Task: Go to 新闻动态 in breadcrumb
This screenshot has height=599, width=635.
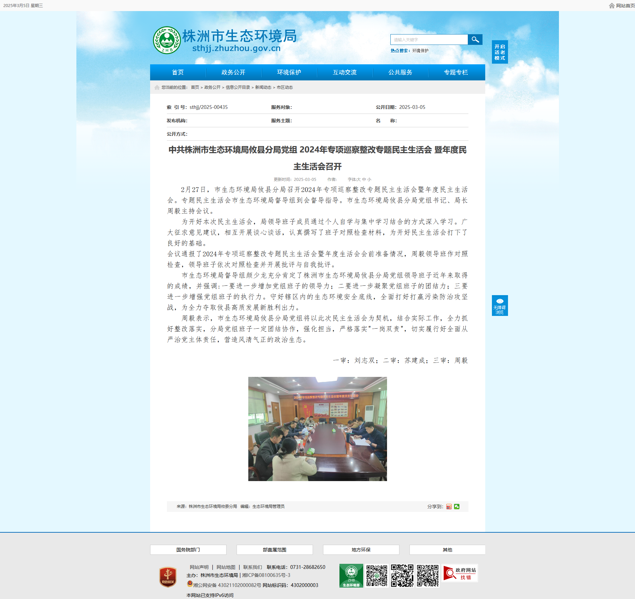Action: pyautogui.click(x=263, y=87)
